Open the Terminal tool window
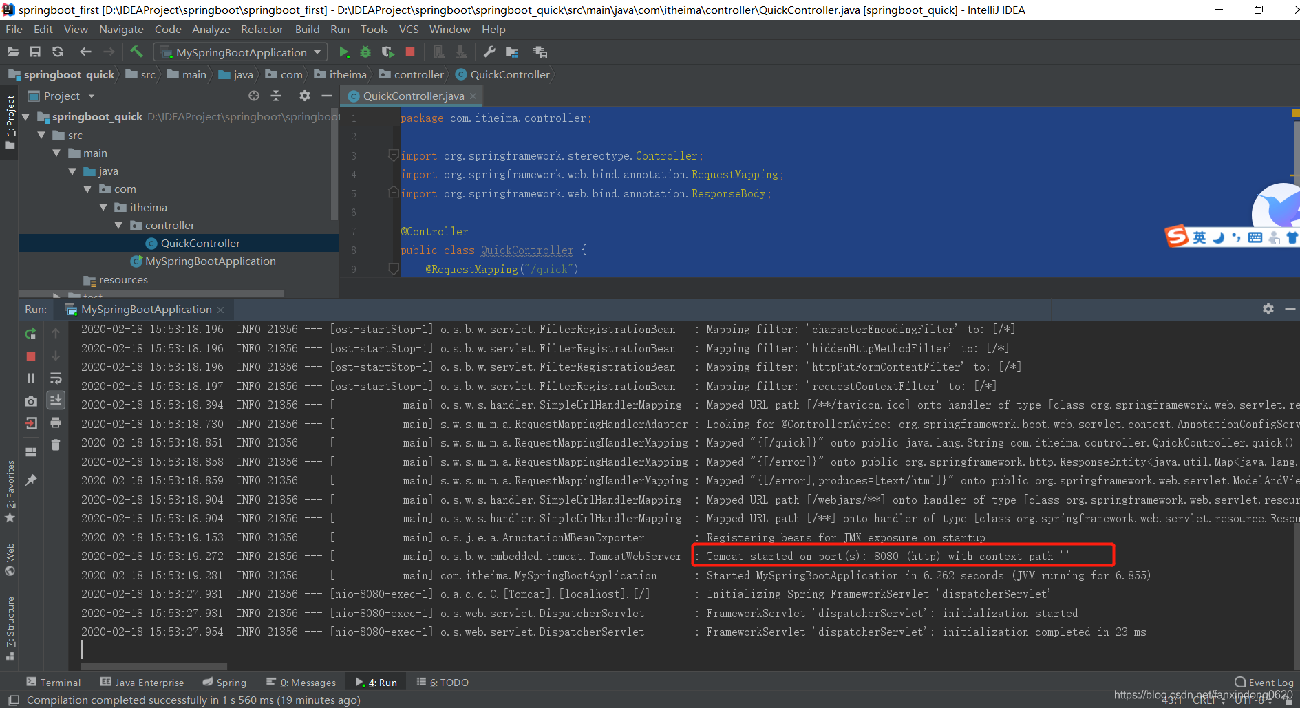Image resolution: width=1300 pixels, height=708 pixels. tap(54, 682)
